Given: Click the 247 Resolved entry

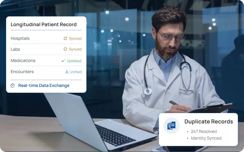Looking at the screenshot, I should (204, 131).
